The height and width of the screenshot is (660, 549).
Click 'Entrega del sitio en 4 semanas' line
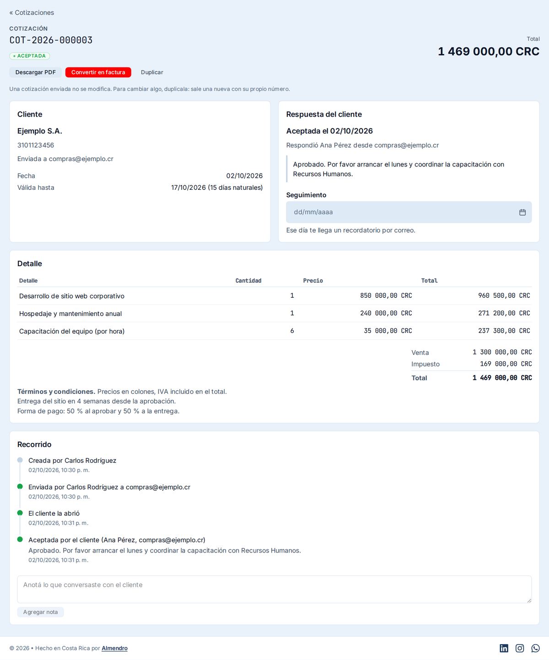(97, 401)
